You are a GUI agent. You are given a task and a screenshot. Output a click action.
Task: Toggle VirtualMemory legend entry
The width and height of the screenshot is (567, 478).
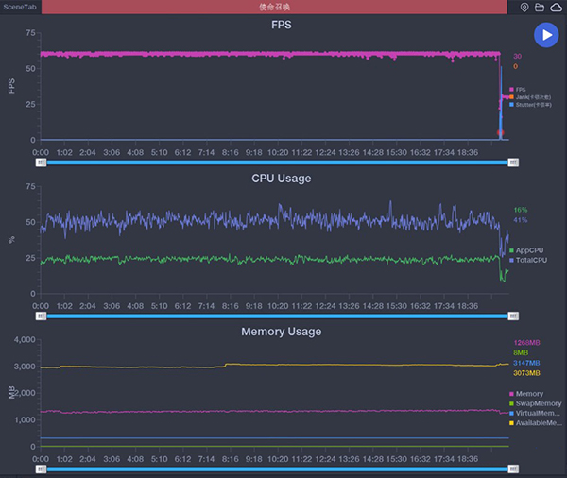(x=534, y=413)
